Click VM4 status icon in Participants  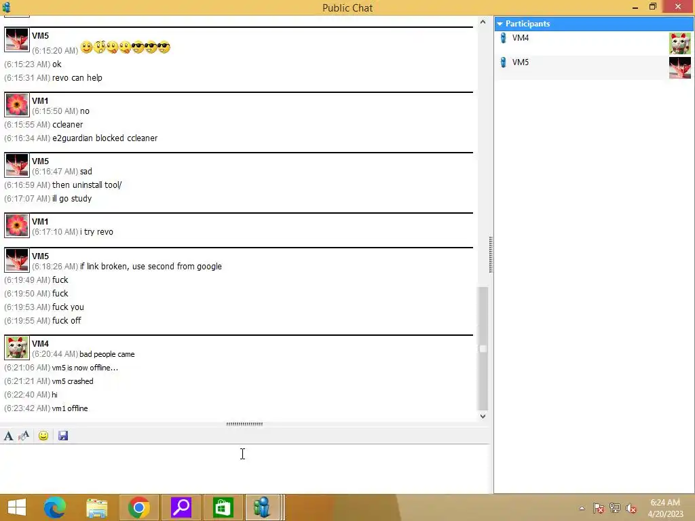coord(503,38)
